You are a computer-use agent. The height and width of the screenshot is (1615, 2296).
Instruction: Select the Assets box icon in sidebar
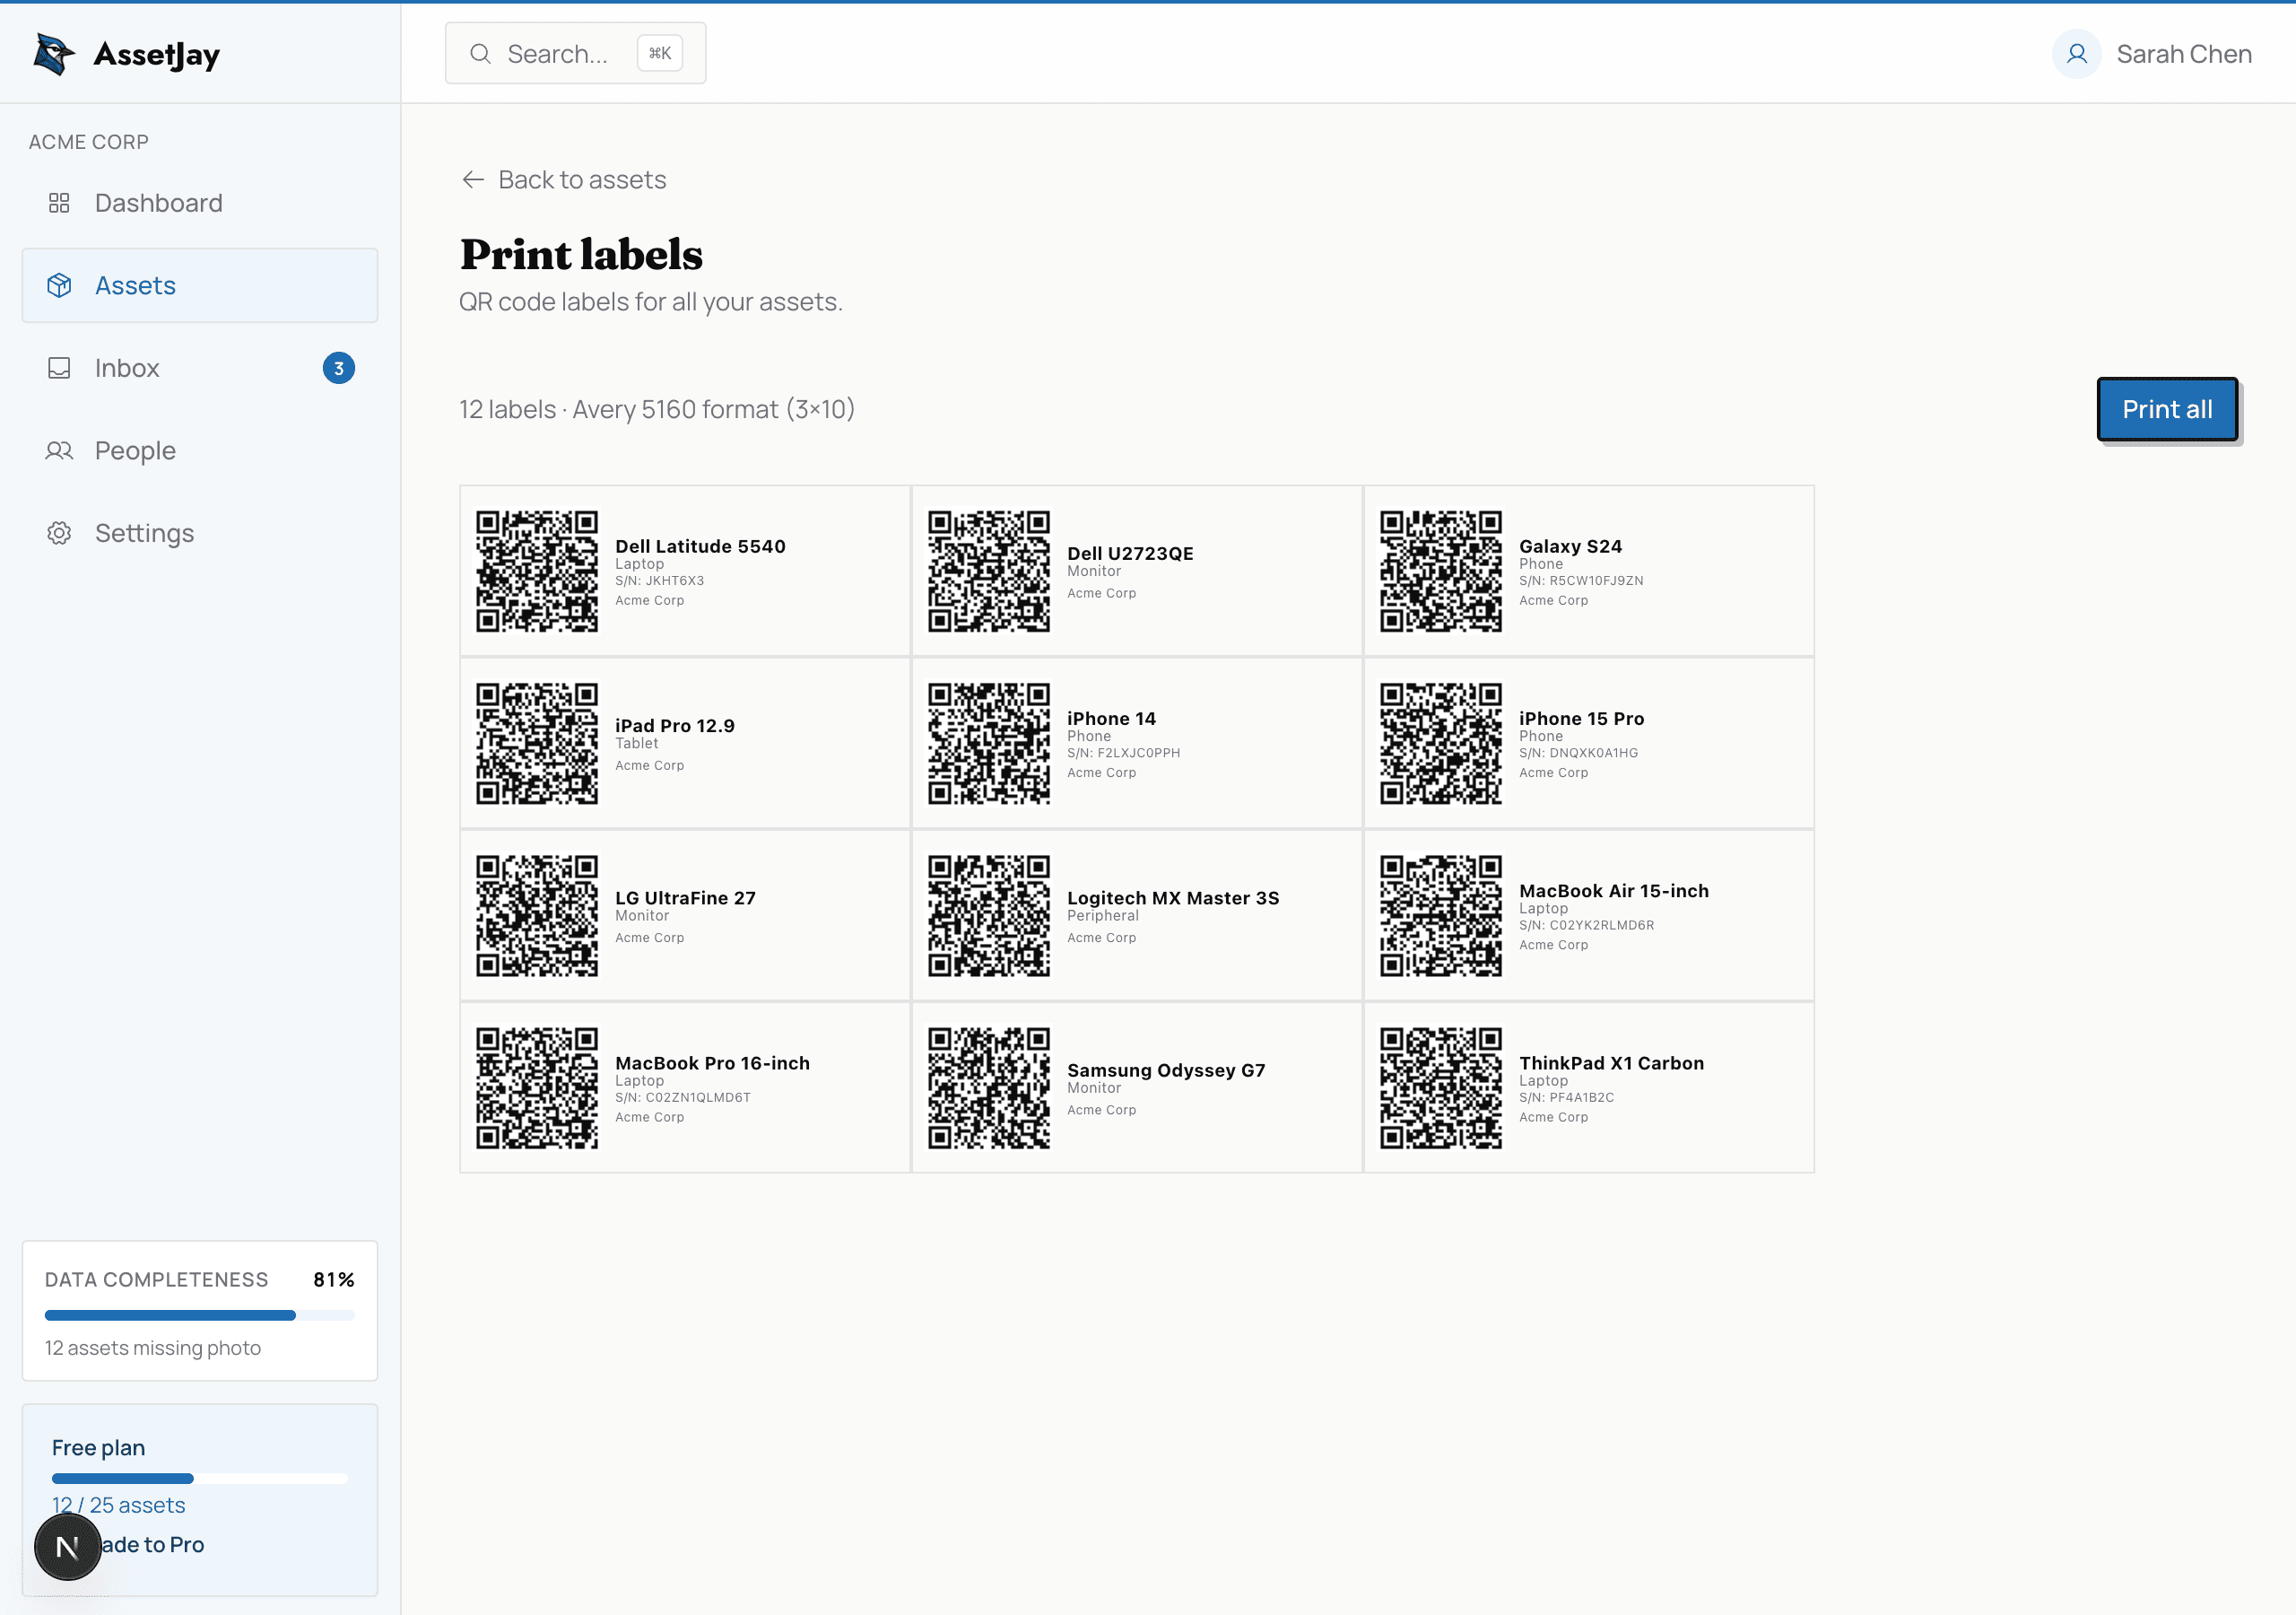point(59,285)
